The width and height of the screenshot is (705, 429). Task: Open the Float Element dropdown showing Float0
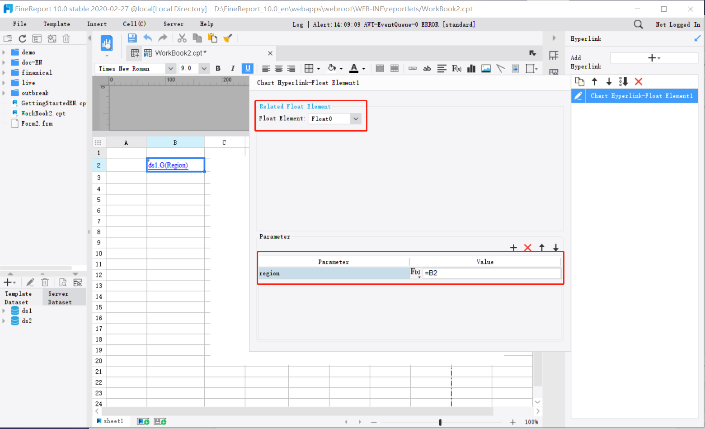point(356,118)
